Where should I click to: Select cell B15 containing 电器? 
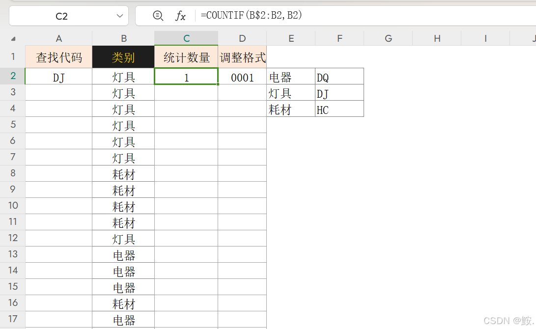[123, 287]
